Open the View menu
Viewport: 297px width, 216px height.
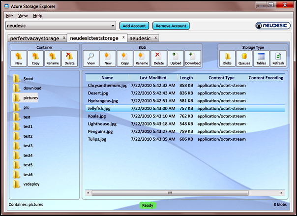coord(23,16)
